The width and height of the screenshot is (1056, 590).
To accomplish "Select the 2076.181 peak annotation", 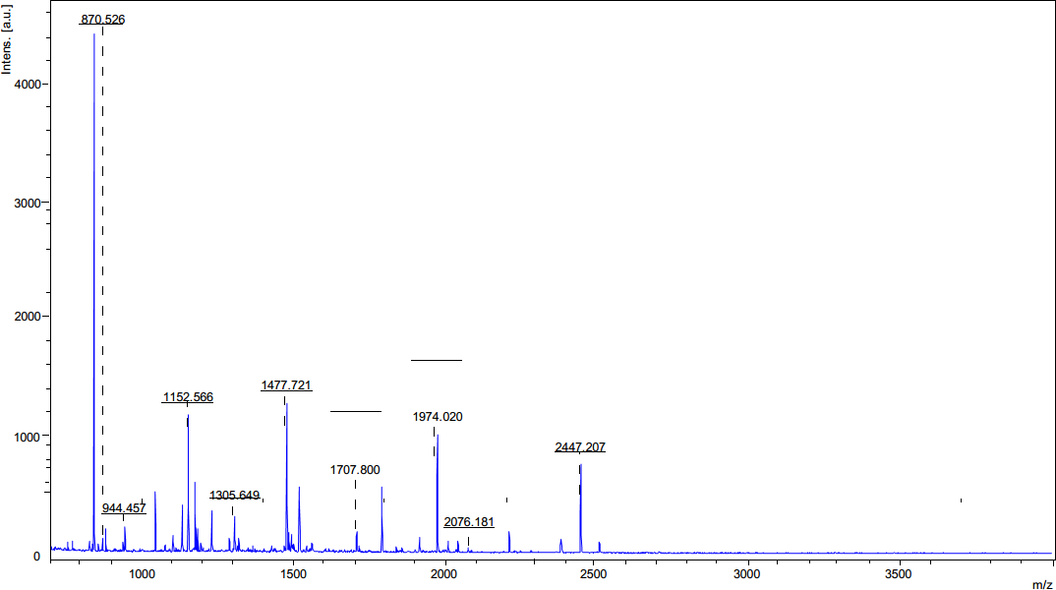I will coord(469,522).
